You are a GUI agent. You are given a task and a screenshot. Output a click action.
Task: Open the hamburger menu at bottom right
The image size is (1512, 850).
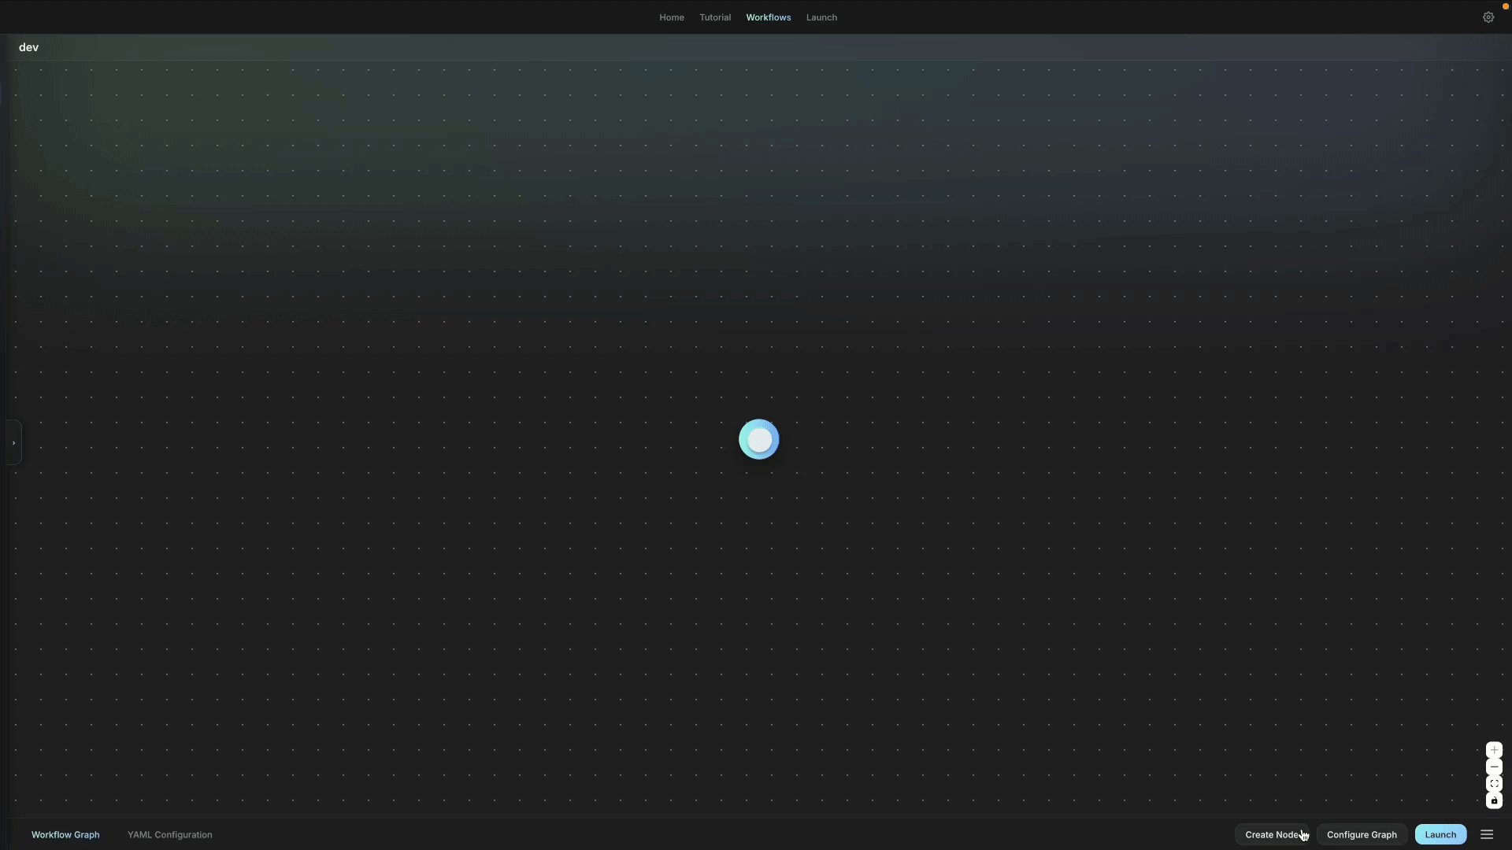1487,834
